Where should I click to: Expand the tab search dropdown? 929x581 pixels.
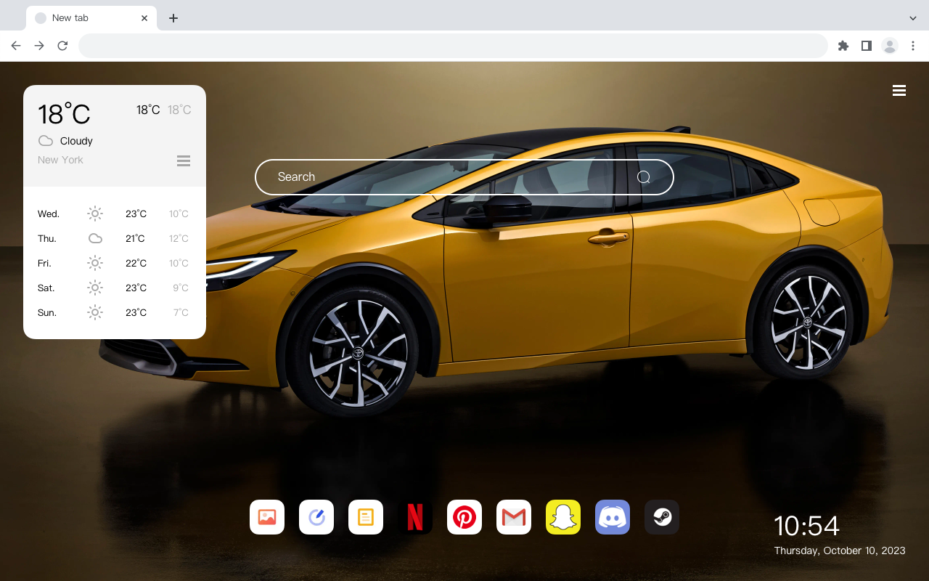coord(913,18)
